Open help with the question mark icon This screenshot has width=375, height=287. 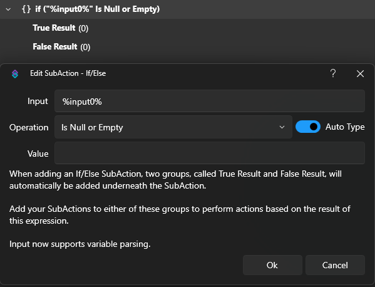(x=333, y=73)
